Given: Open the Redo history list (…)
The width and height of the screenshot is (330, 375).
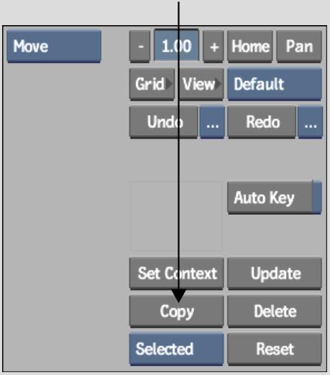Looking at the screenshot, I should pos(310,122).
